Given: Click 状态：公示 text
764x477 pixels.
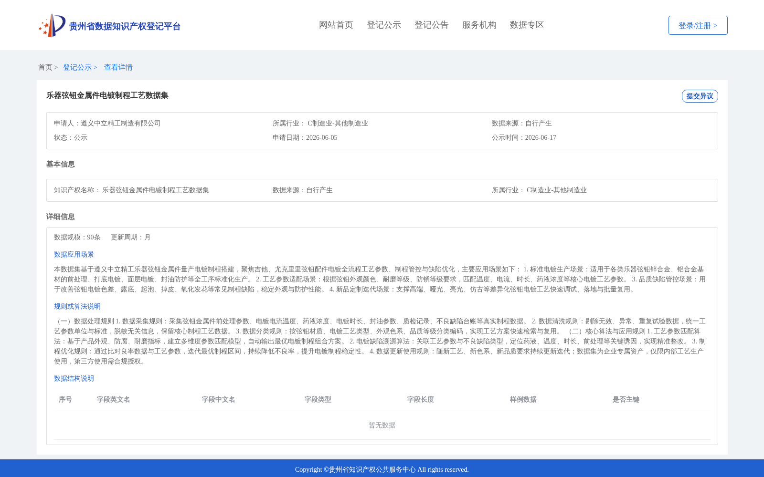Looking at the screenshot, I should click(71, 137).
